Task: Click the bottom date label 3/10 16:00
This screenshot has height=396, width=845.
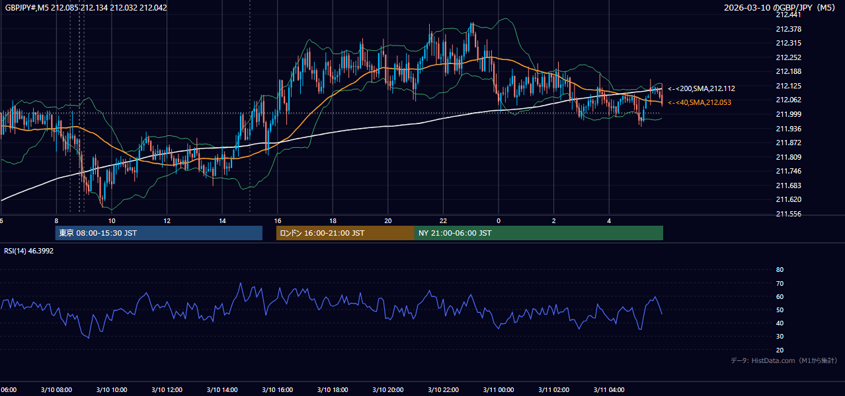Action: [277, 390]
